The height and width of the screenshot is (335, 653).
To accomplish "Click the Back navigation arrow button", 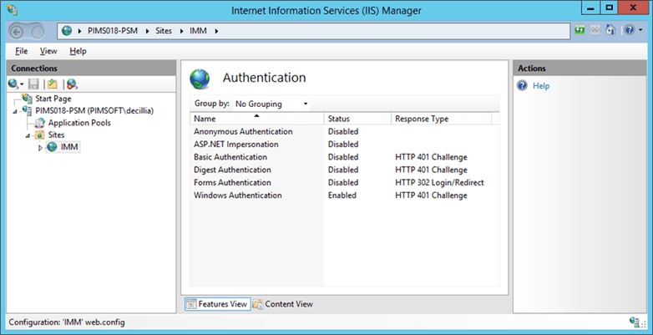I will (16, 31).
